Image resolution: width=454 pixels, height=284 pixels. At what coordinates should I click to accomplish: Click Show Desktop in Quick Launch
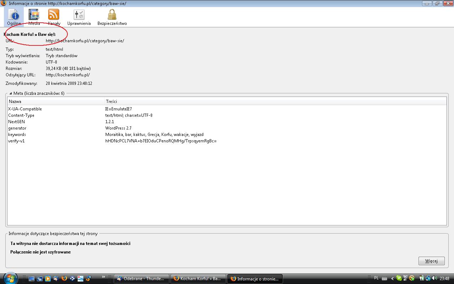point(32,279)
